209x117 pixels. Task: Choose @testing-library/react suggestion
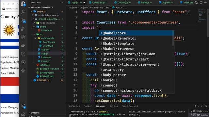coord(136,59)
